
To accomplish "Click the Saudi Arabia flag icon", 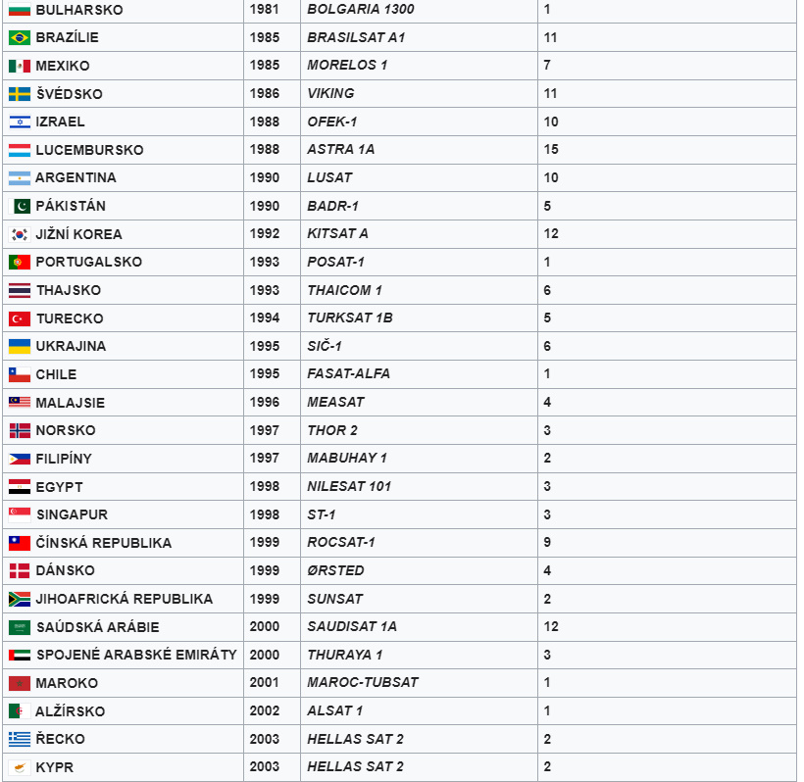I will (20, 627).
